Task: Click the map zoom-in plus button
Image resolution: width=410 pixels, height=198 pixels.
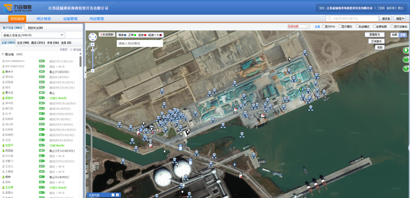Action: (93, 45)
